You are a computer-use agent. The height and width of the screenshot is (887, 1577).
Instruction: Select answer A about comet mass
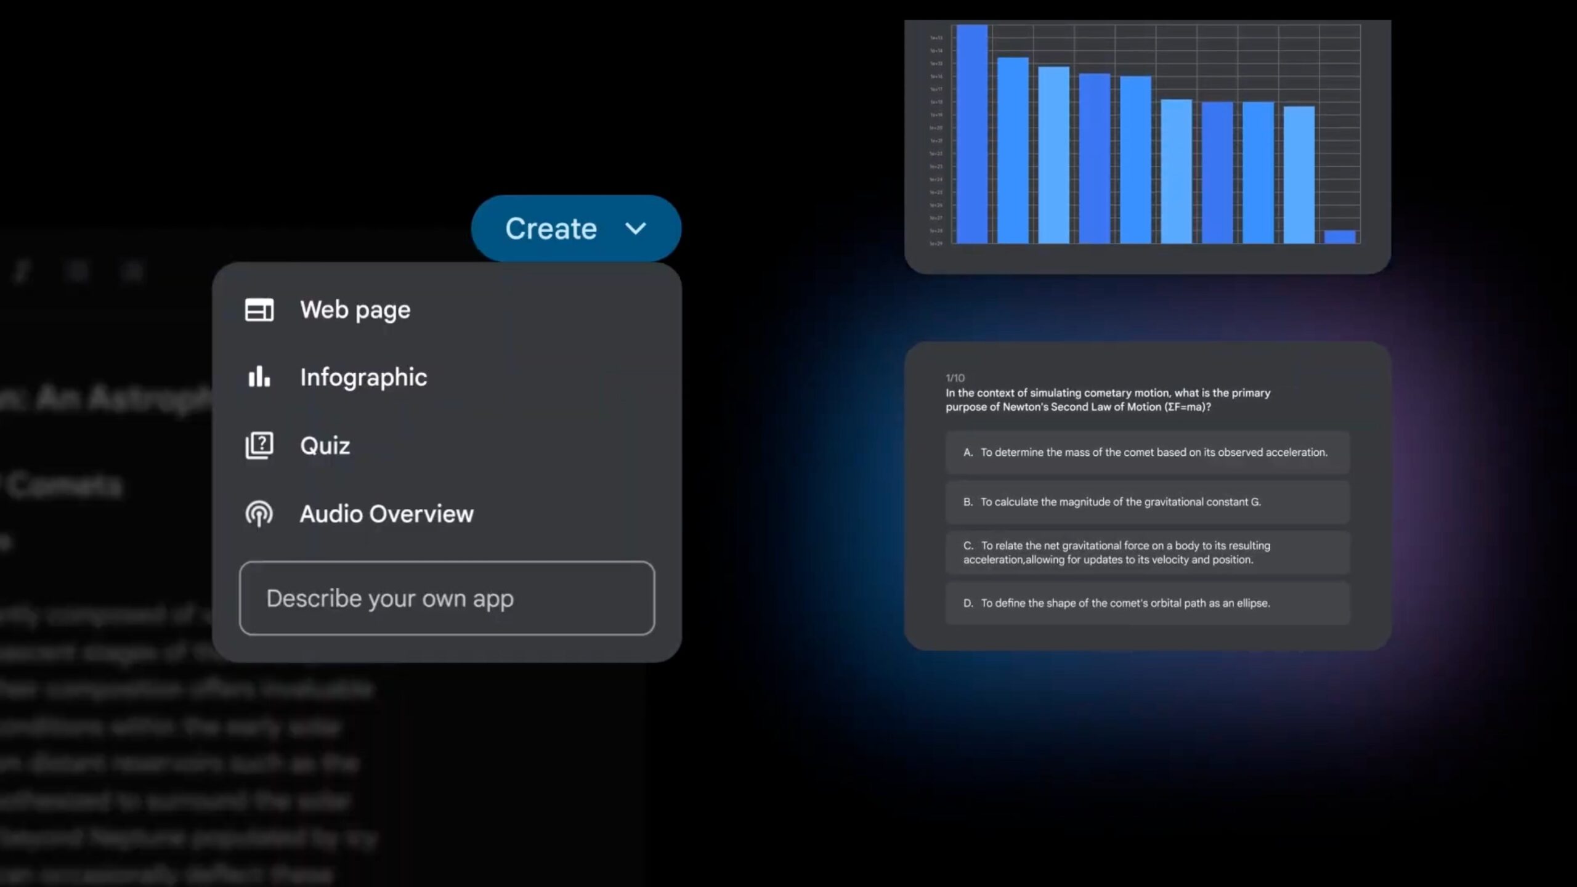point(1147,453)
